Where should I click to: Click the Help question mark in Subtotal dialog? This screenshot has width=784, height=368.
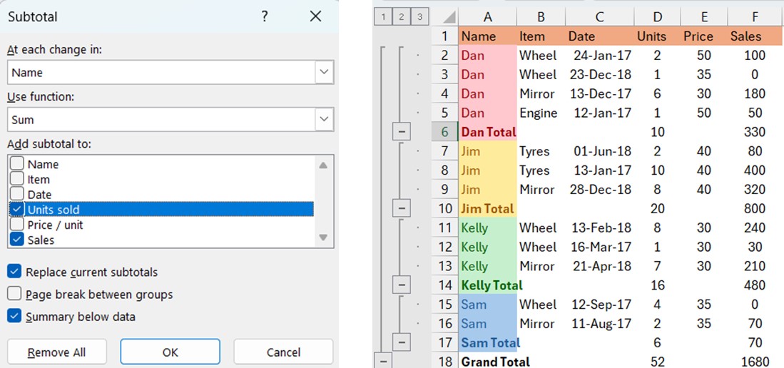pos(265,16)
